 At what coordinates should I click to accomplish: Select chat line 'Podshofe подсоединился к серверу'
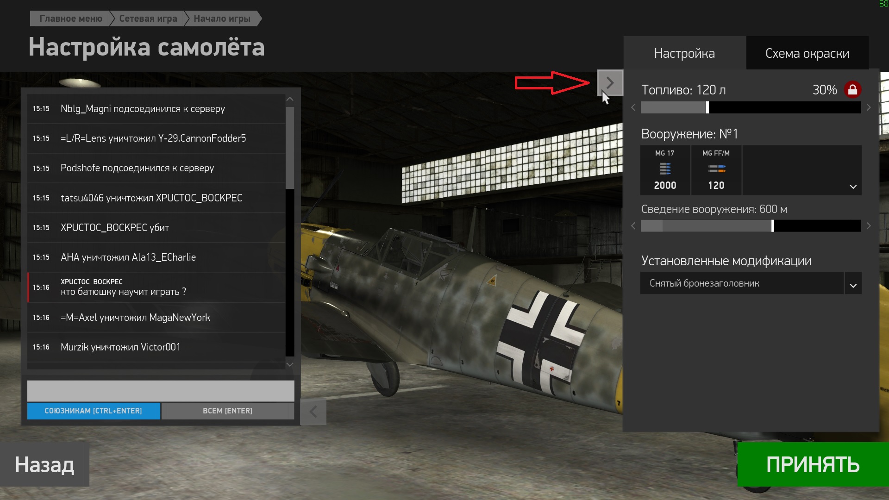point(156,168)
